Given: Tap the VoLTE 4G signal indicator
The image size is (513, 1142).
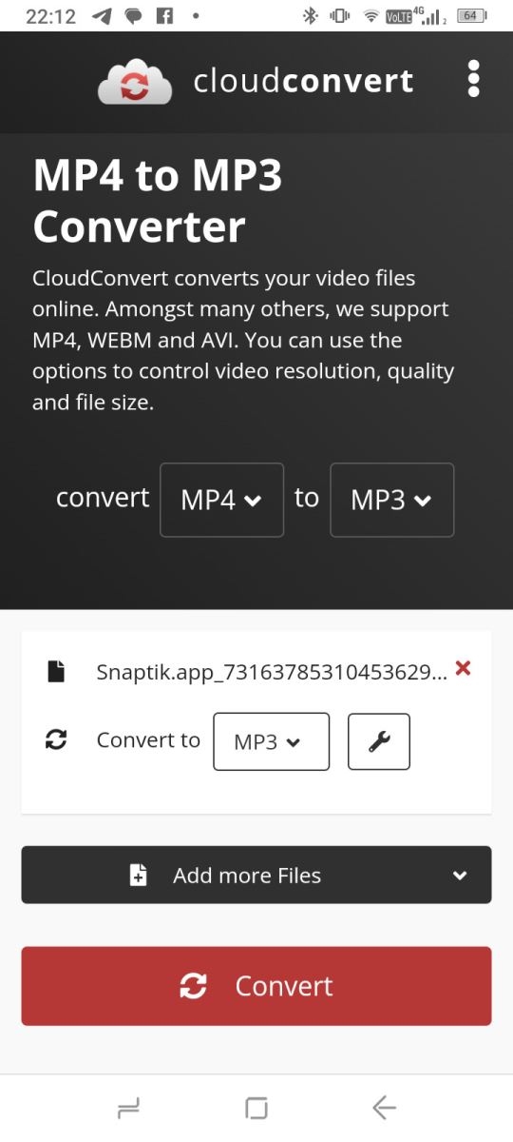Looking at the screenshot, I should point(417,15).
